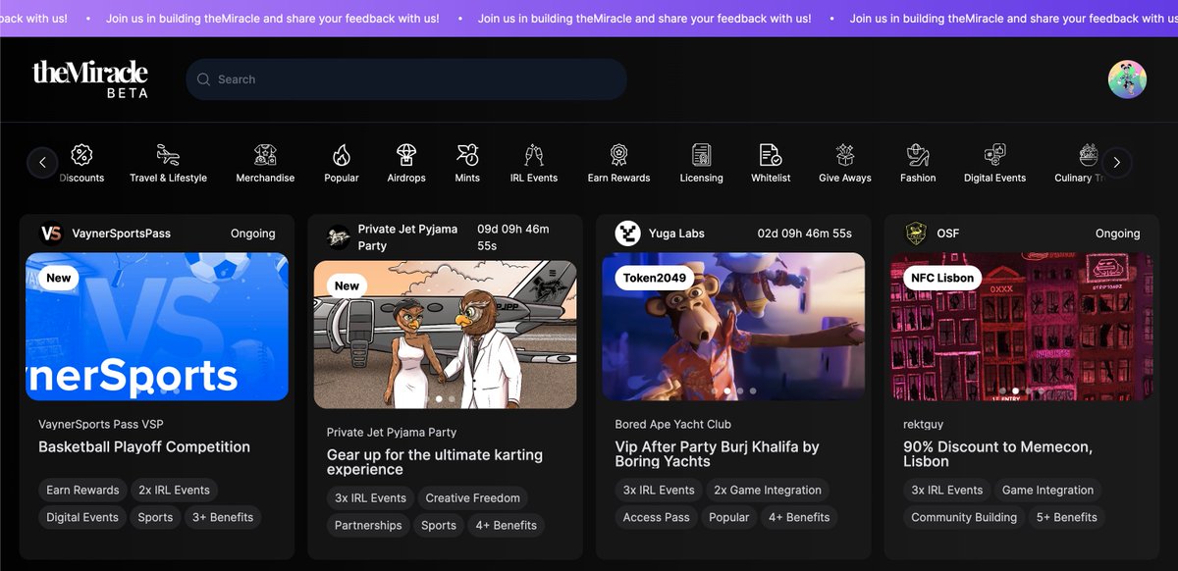This screenshot has width=1178, height=571.
Task: Click the Search input field
Action: pyautogui.click(x=406, y=79)
